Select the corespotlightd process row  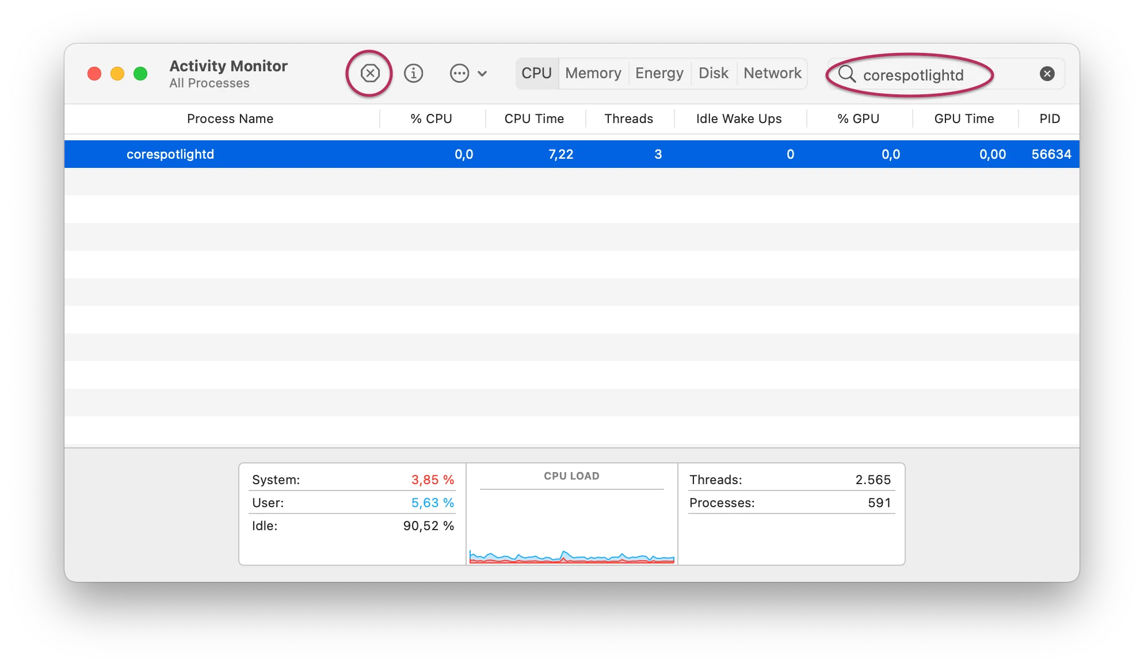click(x=170, y=154)
